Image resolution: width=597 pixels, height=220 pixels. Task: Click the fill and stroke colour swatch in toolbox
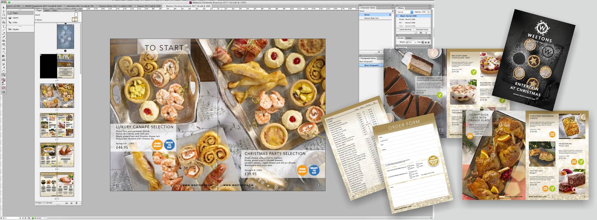pos(4,80)
